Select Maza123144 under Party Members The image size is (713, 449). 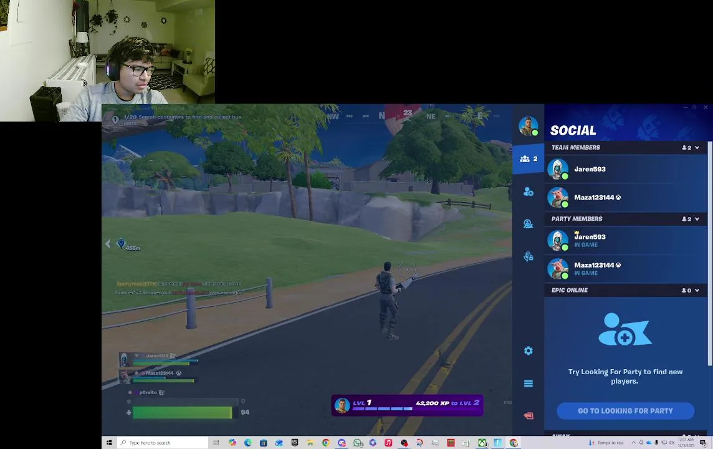[x=626, y=268]
